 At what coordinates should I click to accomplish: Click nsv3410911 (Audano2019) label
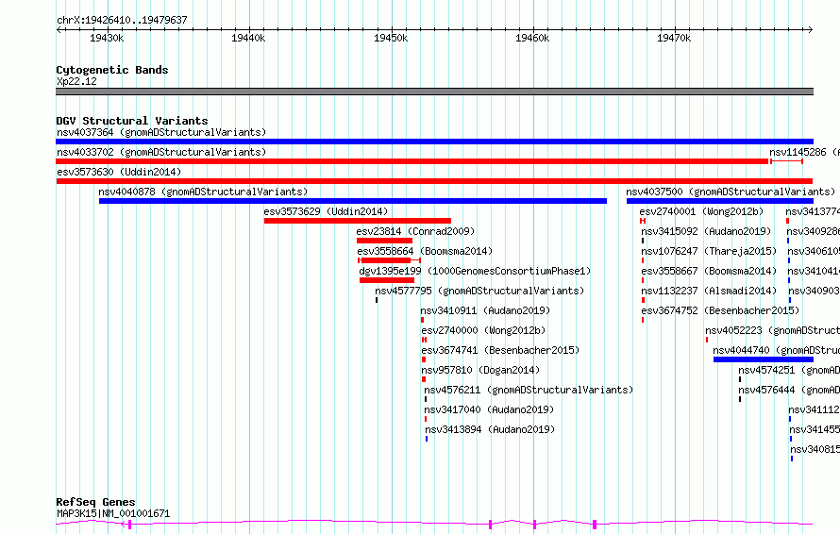[x=485, y=310]
